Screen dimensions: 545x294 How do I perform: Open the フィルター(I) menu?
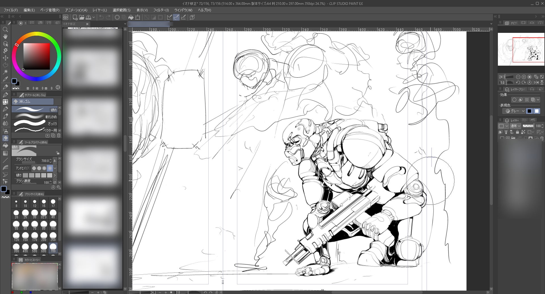pos(161,10)
